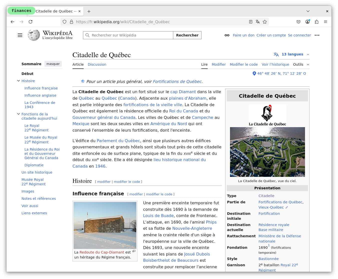Bookmark this page with the star icon
Viewport: 338px width, 279px height.
click(265, 22)
